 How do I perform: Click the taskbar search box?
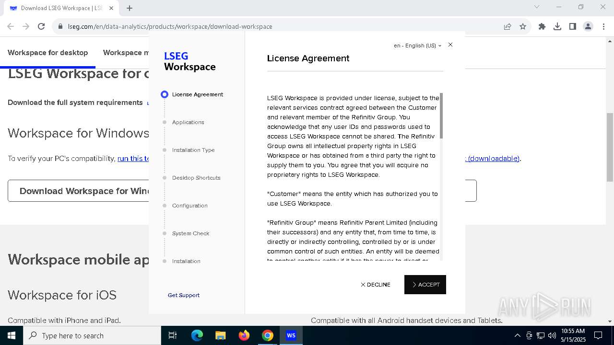pos(92,335)
